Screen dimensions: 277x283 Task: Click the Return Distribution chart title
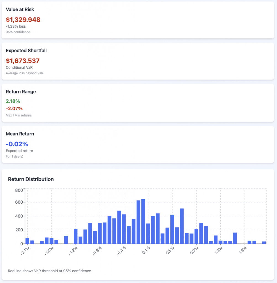click(x=31, y=179)
